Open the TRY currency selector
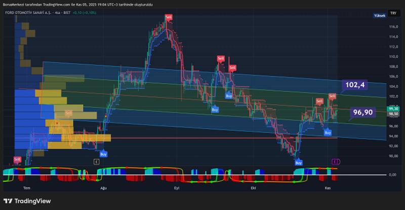 coord(393,13)
